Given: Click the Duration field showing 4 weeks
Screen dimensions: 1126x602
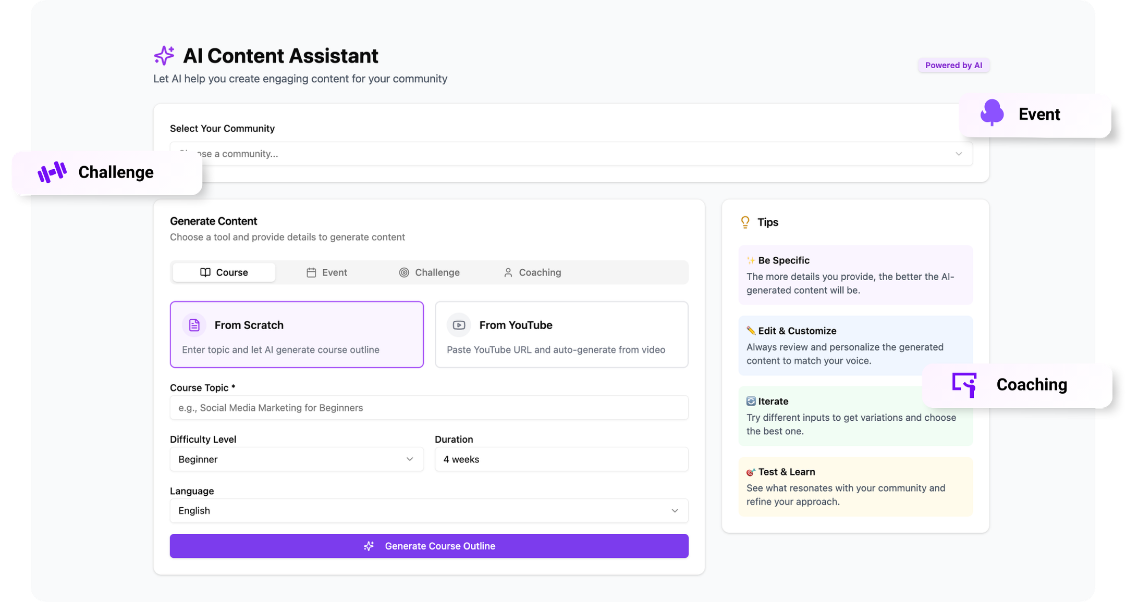Looking at the screenshot, I should pos(561,459).
